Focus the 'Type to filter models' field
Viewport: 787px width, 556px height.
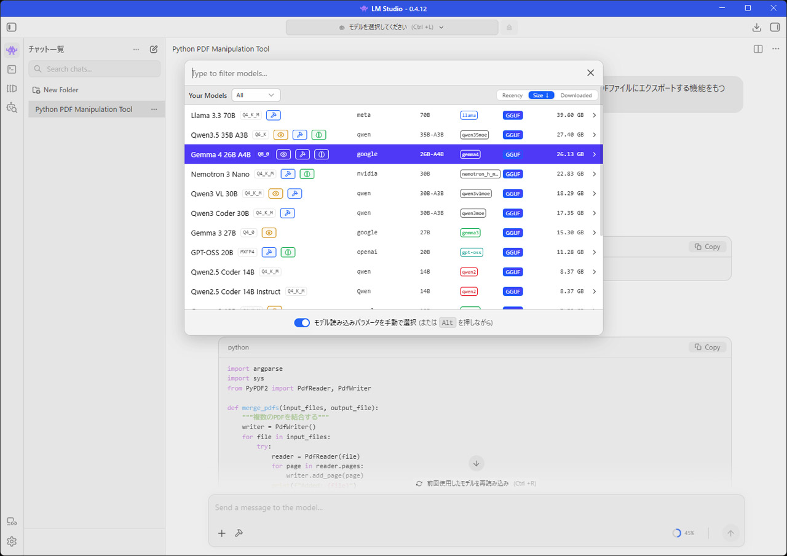coord(384,73)
